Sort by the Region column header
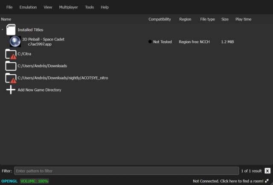Viewport: 273px width, 185px height. (x=185, y=19)
